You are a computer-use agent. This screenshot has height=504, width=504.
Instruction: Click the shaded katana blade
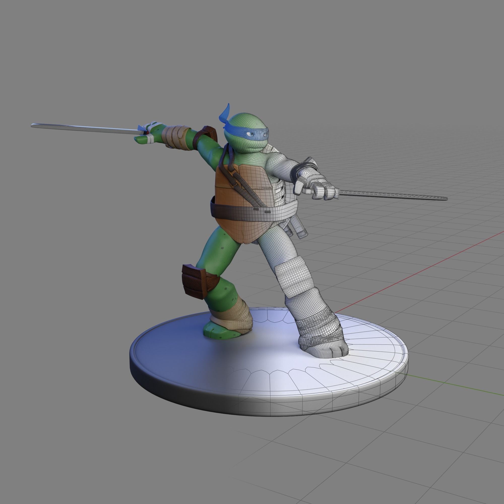(87, 129)
